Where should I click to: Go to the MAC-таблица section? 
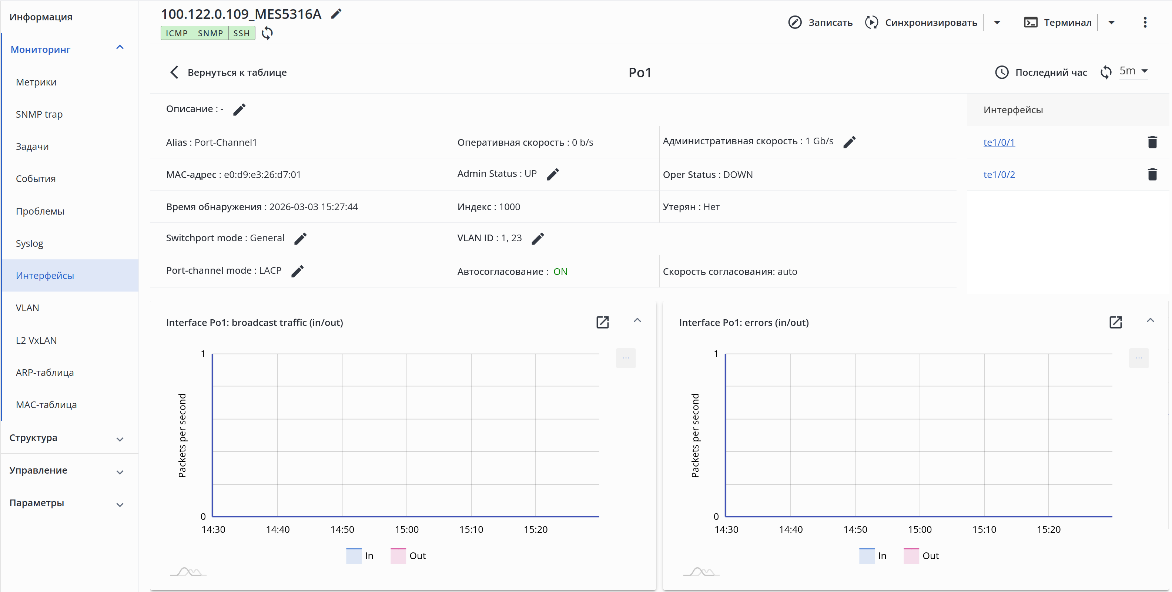click(x=46, y=405)
